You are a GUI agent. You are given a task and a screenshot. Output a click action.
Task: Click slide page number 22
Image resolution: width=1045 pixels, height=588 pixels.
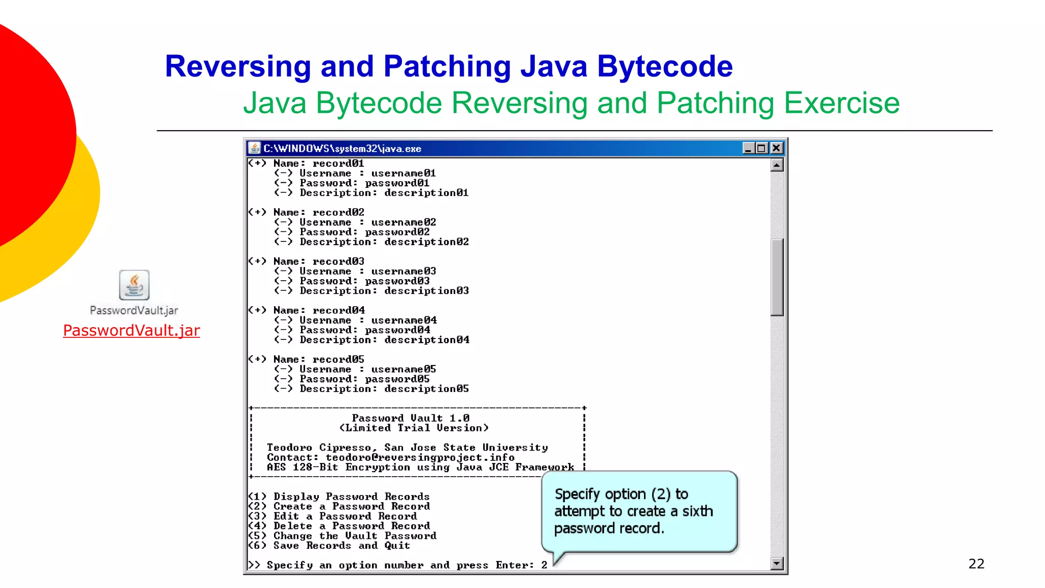coord(977,563)
